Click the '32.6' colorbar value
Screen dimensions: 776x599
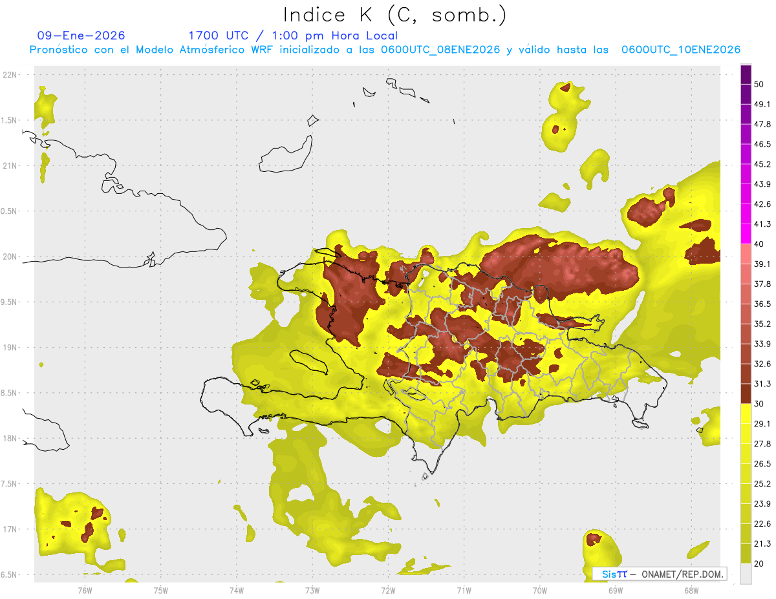(x=762, y=364)
